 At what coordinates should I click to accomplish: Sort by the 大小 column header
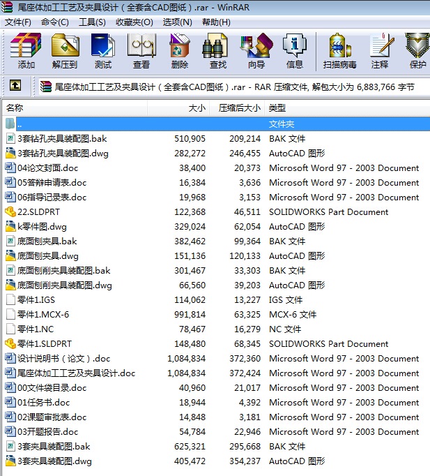point(178,107)
